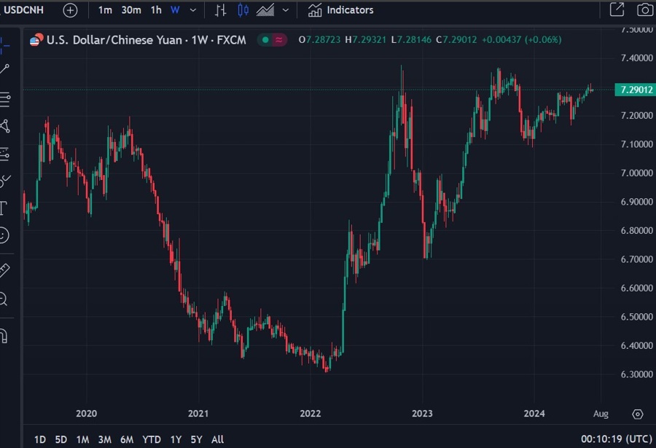This screenshot has height=448, width=656.
Task: Switch chart style to candlesticks
Action: [x=245, y=9]
